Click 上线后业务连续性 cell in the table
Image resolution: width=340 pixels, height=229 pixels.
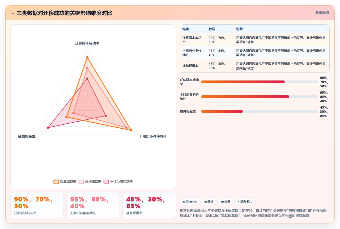(193, 53)
